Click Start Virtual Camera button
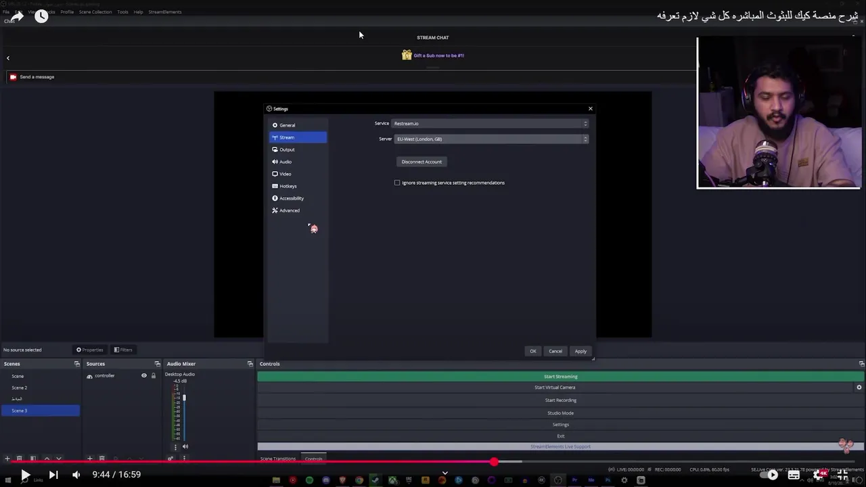This screenshot has width=866, height=487. pyautogui.click(x=555, y=388)
